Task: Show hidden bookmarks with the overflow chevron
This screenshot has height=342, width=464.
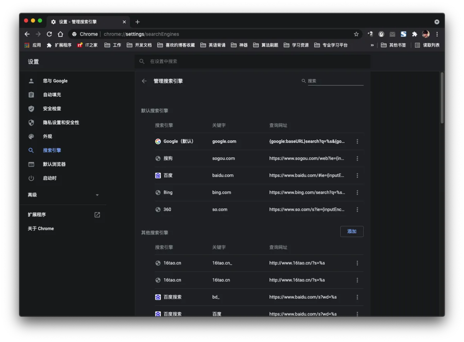Action: [x=372, y=45]
